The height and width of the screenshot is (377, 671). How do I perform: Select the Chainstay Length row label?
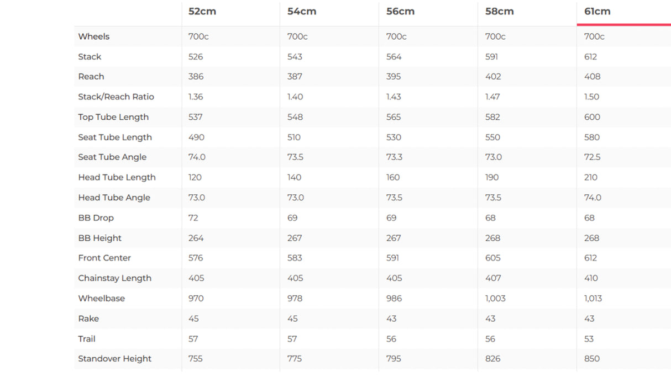coord(114,278)
